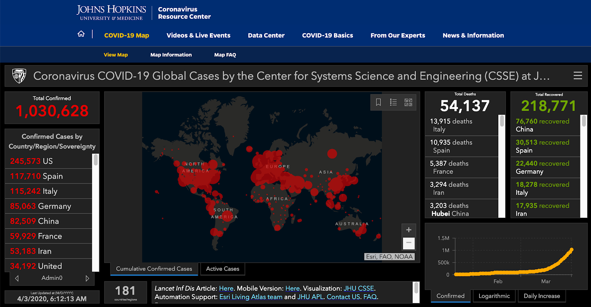Select France 5,387 deaths entry
Viewport: 591px width, 307px height.
[x=462, y=168]
